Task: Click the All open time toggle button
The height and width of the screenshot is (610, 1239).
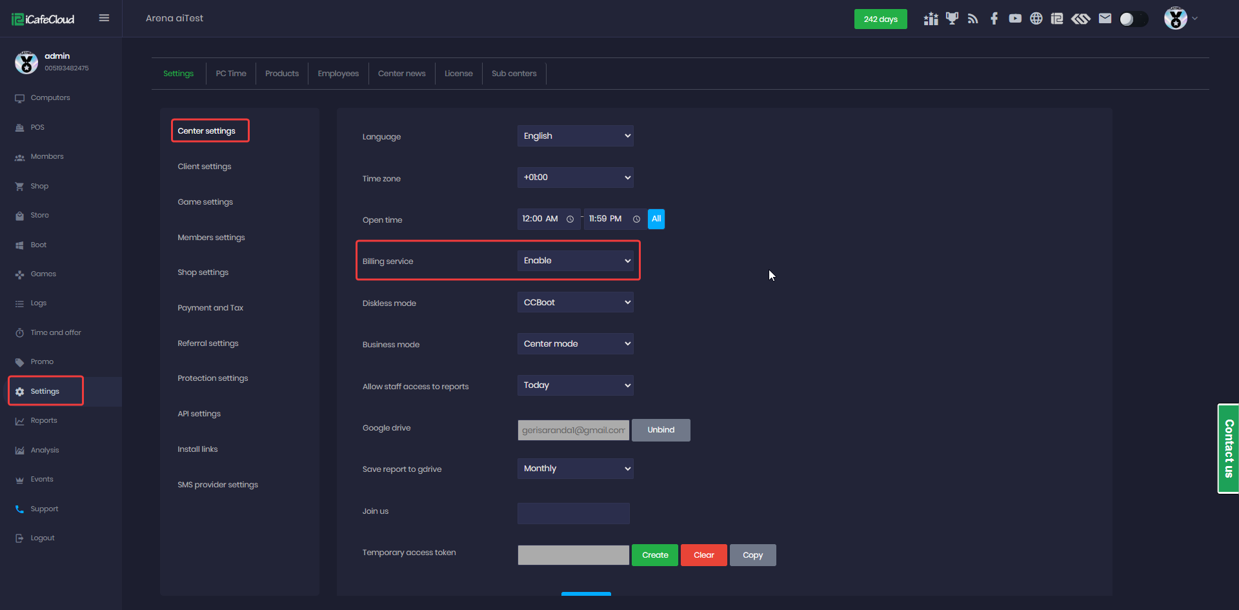Action: (656, 219)
